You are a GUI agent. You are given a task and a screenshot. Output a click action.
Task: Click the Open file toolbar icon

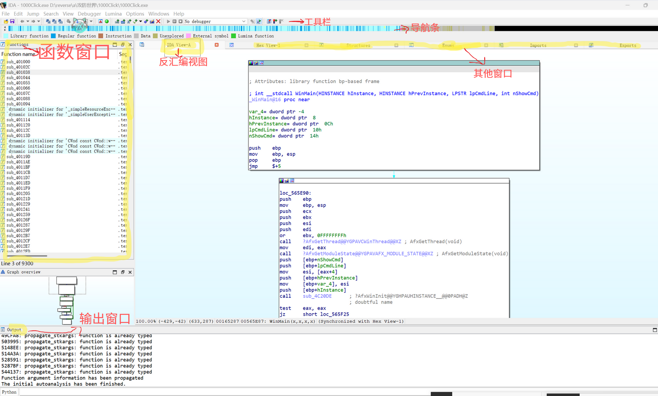6,22
